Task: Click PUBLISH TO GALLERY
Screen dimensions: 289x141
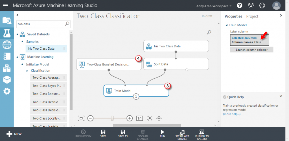Action: pyautogui.click(x=202, y=135)
